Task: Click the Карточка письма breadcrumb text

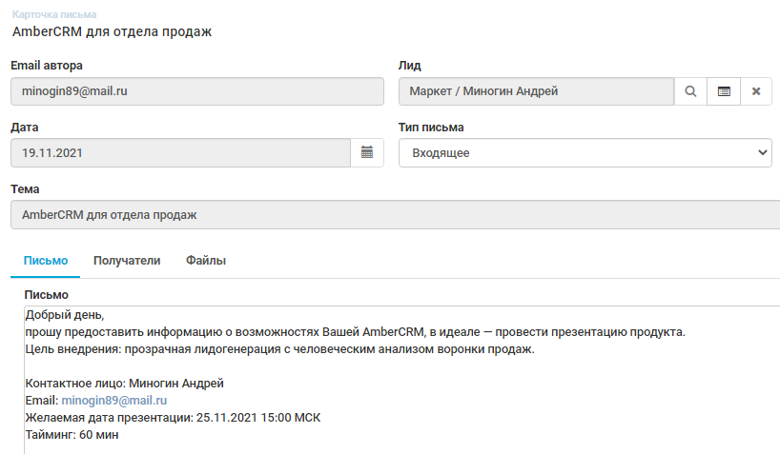Action: 54,15
